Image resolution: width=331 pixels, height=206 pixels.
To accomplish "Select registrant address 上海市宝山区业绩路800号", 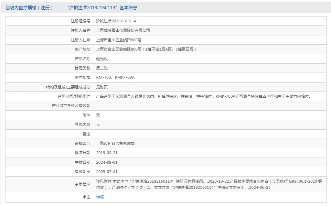I will [x=119, y=40].
